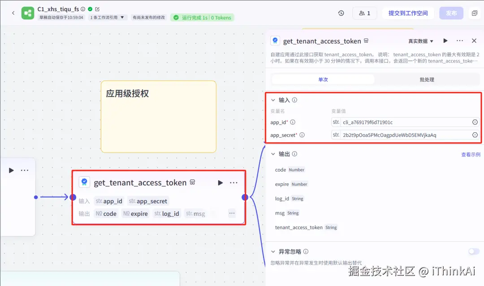The height and width of the screenshot is (286, 484).
Task: Click the 运行完成 1s status badge
Action: coord(202,17)
